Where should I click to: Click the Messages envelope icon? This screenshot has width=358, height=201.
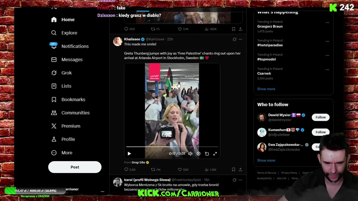tap(54, 59)
